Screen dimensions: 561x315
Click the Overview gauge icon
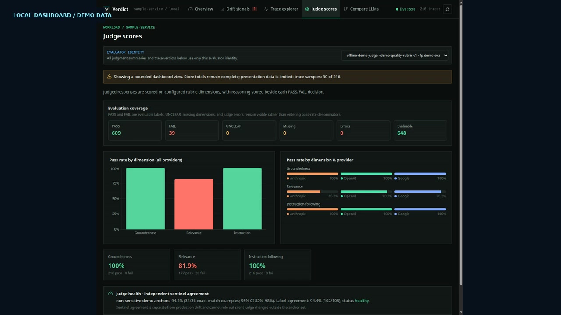[191, 9]
